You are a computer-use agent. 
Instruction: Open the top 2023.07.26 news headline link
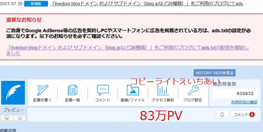tap(149, 4)
